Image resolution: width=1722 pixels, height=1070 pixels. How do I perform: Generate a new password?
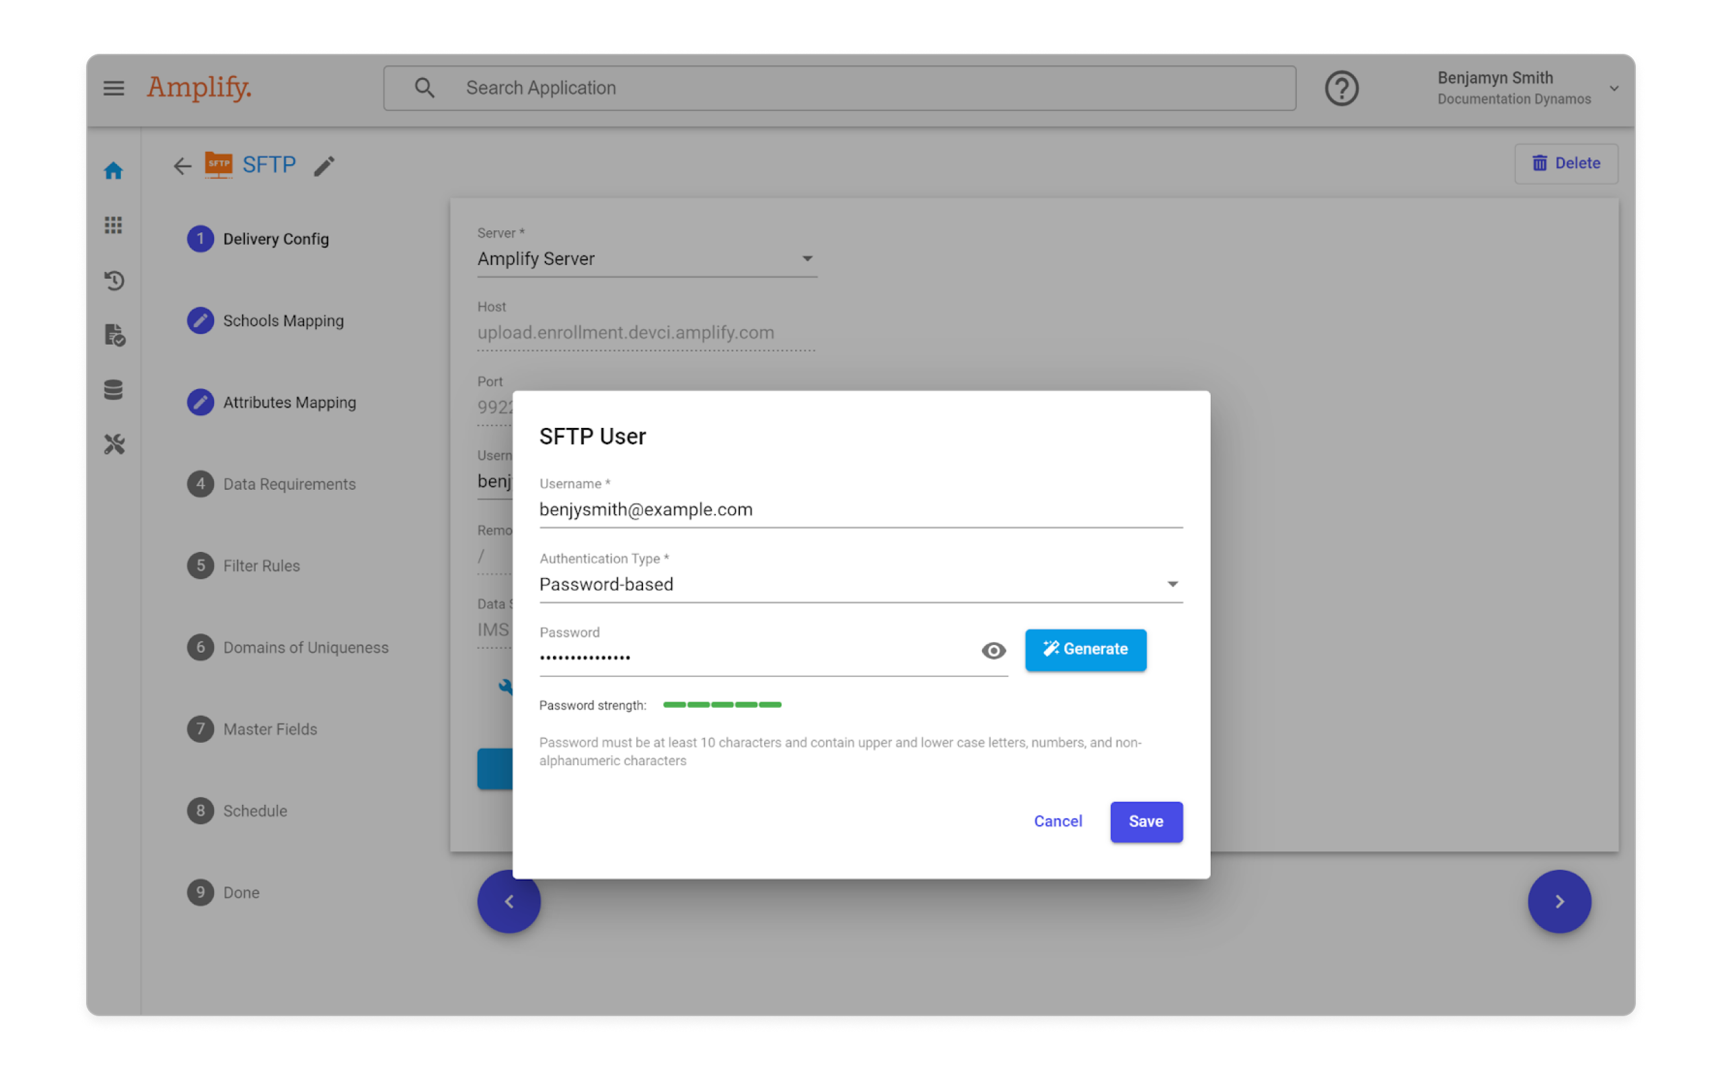click(x=1086, y=649)
